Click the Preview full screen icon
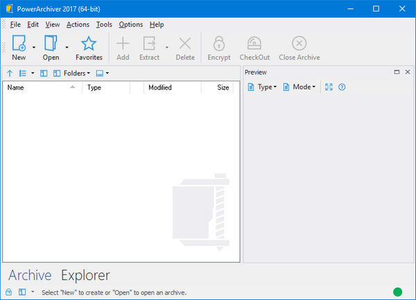The height and width of the screenshot is (300, 416). point(329,87)
